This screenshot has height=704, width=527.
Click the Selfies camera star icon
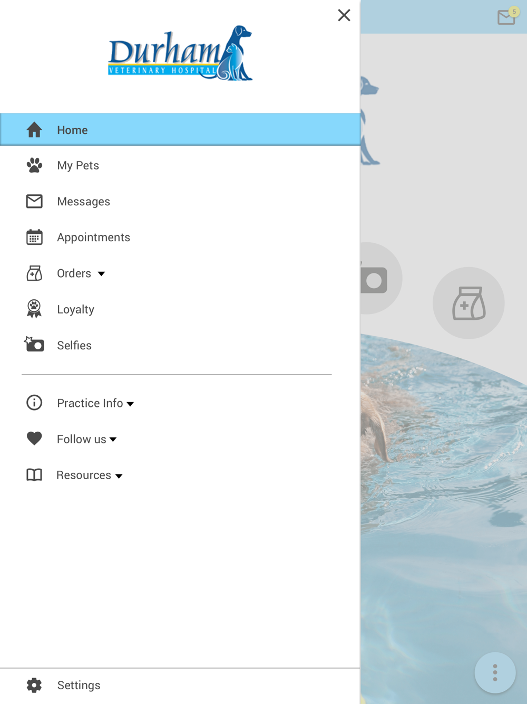[x=34, y=344]
